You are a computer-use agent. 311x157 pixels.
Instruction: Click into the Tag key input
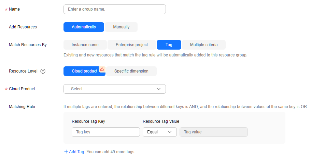tap(106, 132)
